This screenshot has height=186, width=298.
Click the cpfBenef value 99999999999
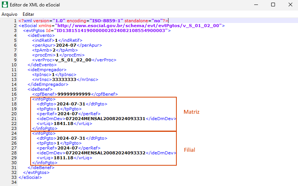74,94
